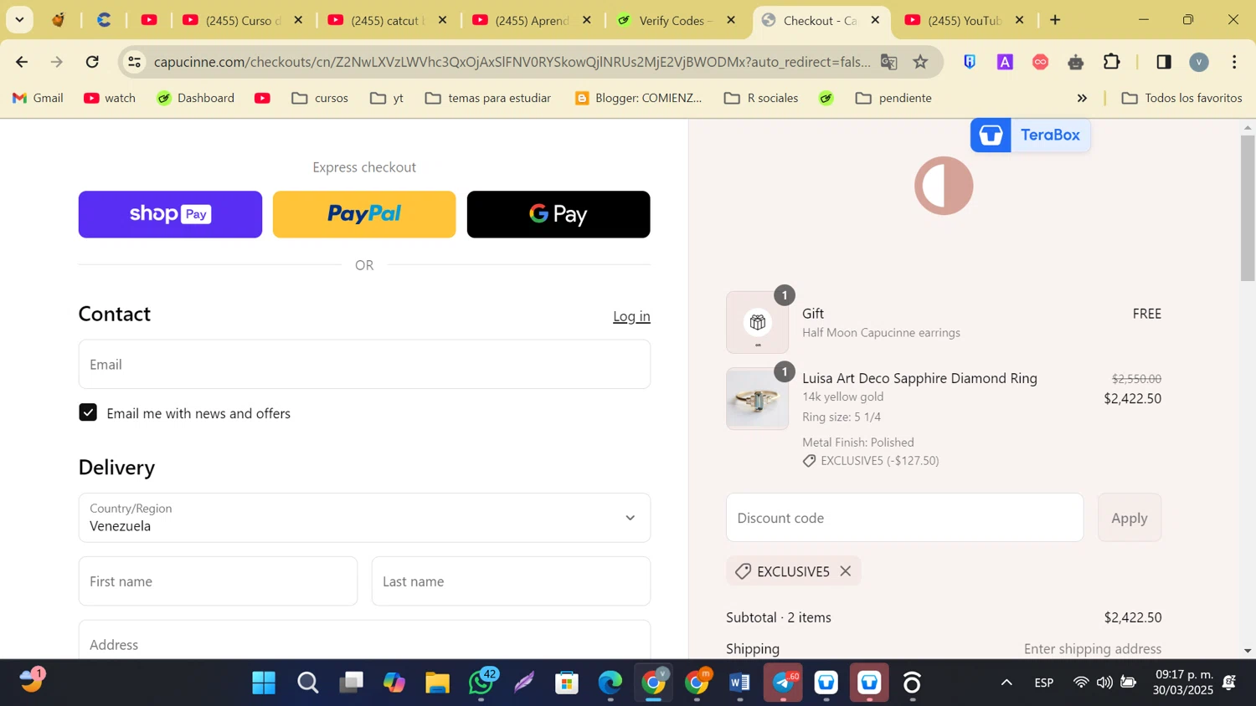Image resolution: width=1256 pixels, height=706 pixels.
Task: Open Chrome three-dot menu
Action: (x=1234, y=62)
